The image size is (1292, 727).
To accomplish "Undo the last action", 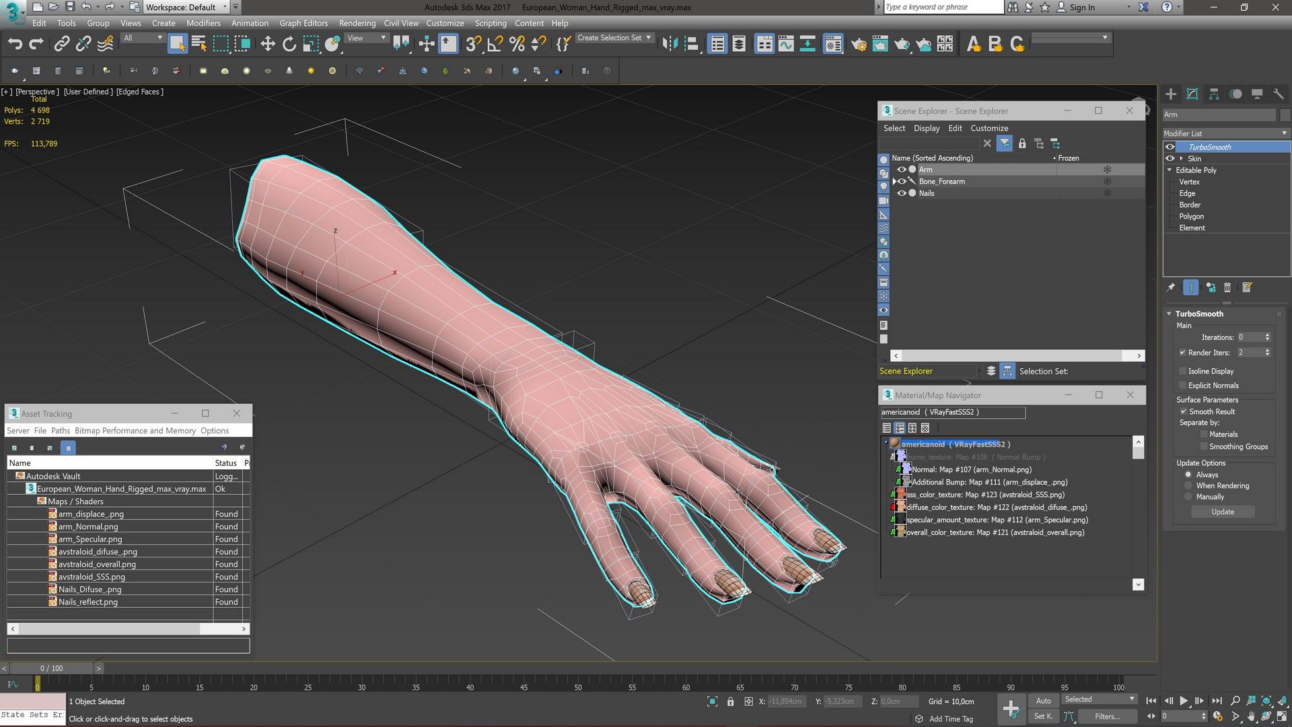I will click(15, 44).
